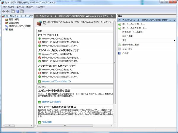Click the center pane scroll down arrow
178x133 pixels.
(115, 123)
